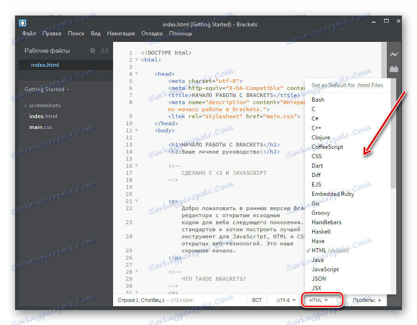Viewport: 417px width, 325px height.
Task: Open the Помощь menu
Action: click(x=180, y=33)
